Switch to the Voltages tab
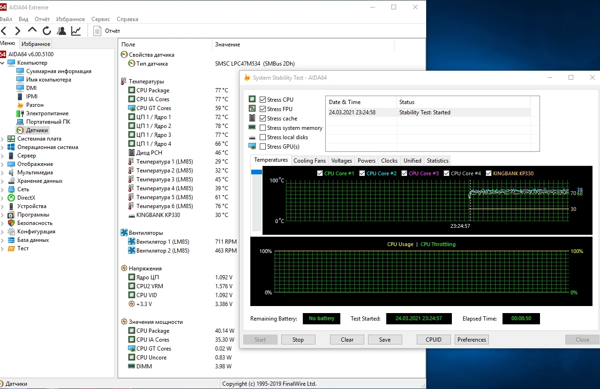 pyautogui.click(x=342, y=161)
